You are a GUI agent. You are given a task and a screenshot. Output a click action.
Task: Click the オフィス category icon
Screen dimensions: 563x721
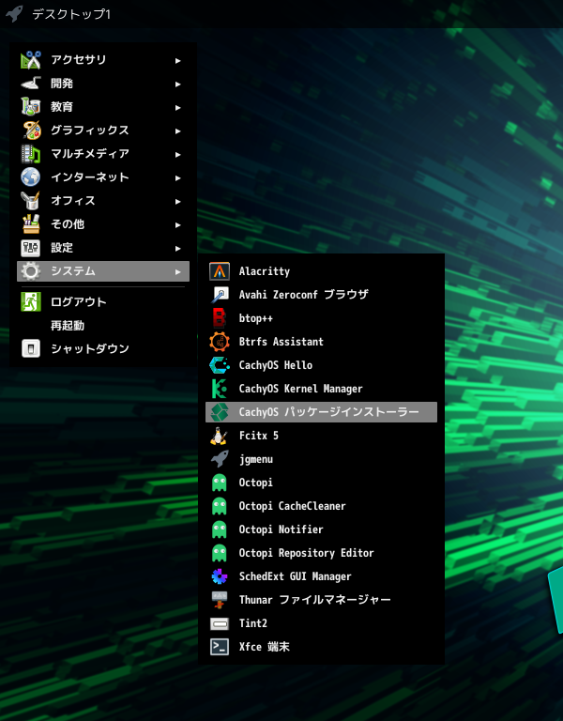(x=31, y=201)
